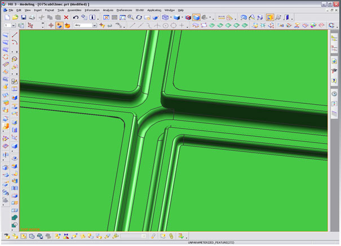The image size is (341, 246).
Task: Open the web browser icon on resource bar
Action: (334, 61)
